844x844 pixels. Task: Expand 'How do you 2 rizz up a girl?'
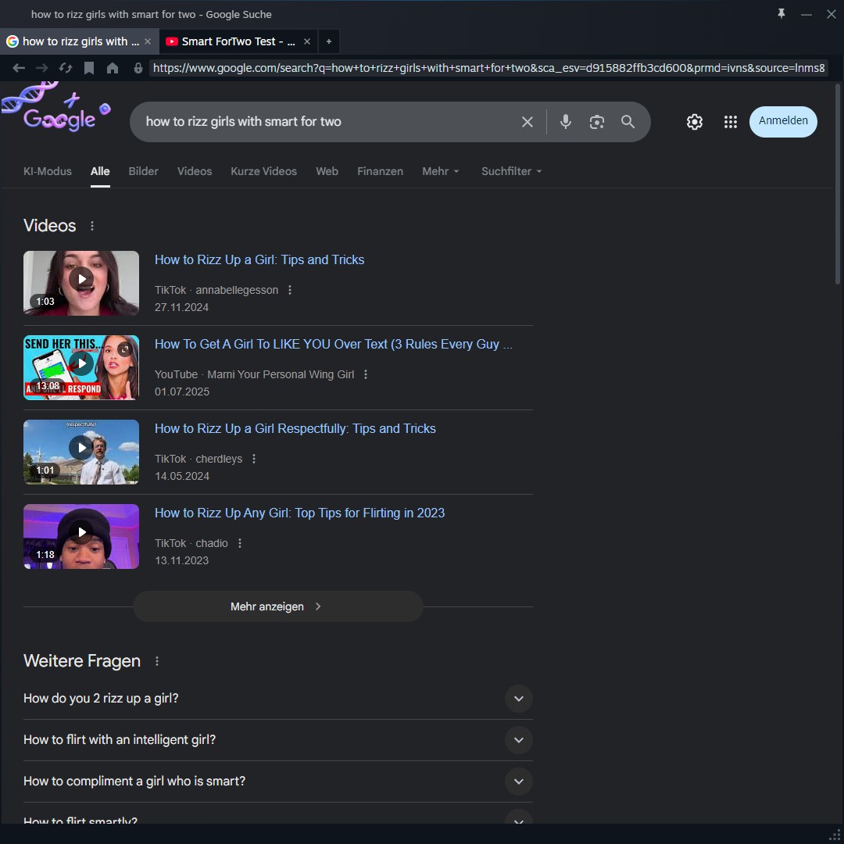tap(277, 699)
